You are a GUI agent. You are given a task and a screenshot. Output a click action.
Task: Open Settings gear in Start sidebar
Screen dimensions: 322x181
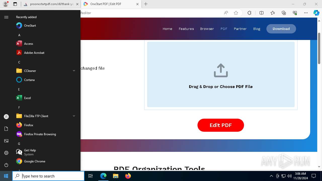[6, 153]
